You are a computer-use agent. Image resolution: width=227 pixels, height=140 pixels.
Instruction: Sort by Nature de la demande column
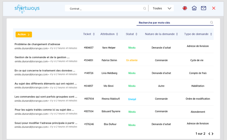(x=161, y=34)
